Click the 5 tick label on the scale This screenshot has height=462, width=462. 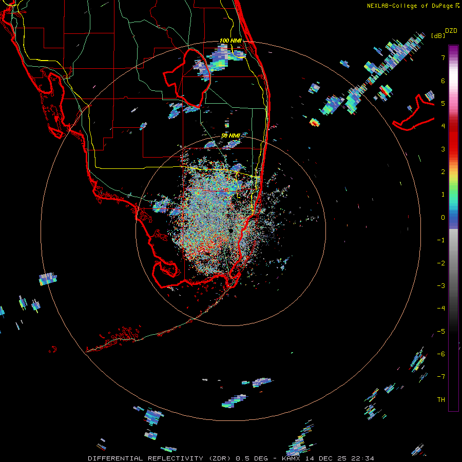[443, 103]
